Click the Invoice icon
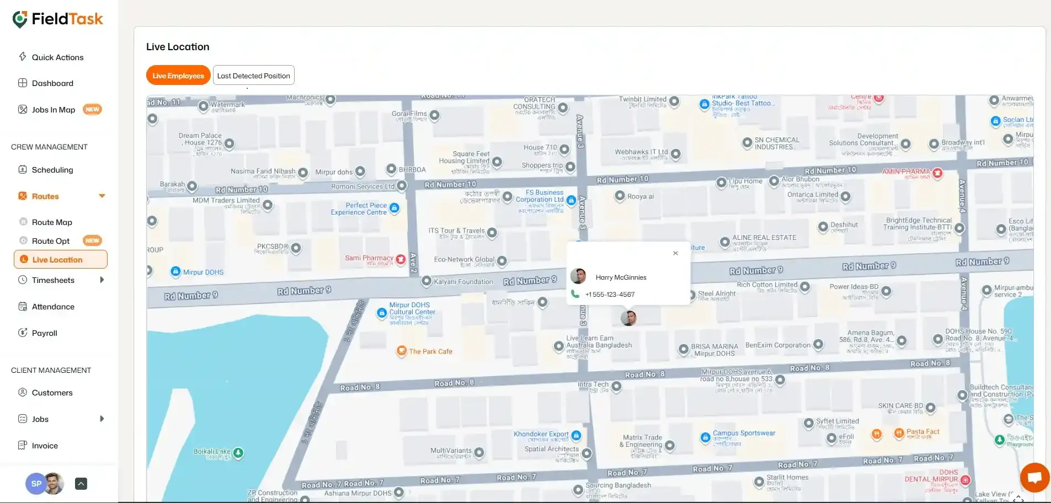The height and width of the screenshot is (503, 1051). (x=23, y=445)
